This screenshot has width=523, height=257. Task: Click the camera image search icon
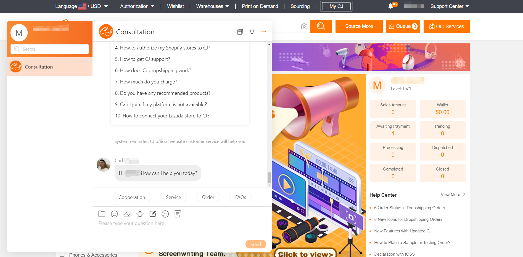tap(304, 26)
